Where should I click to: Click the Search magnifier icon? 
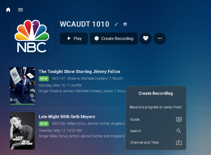(179, 131)
